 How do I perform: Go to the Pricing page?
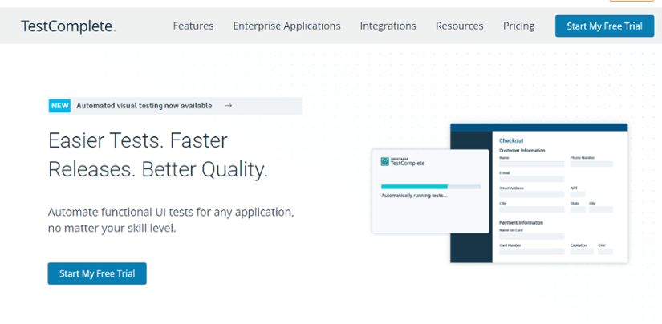pos(518,26)
